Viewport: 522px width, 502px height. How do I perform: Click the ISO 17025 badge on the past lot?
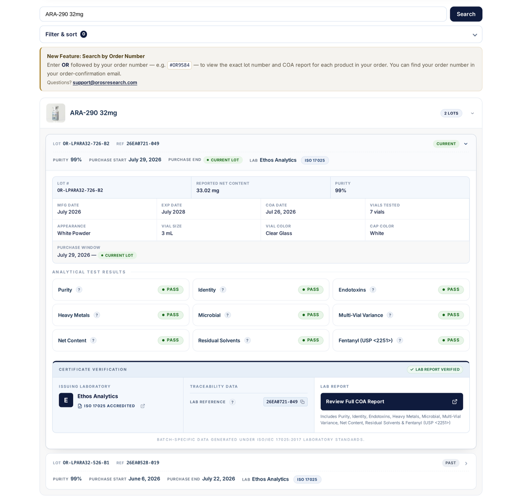tap(307, 479)
